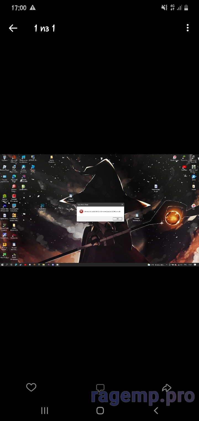
Task: Like the image with the heart icon
Action: (31, 387)
